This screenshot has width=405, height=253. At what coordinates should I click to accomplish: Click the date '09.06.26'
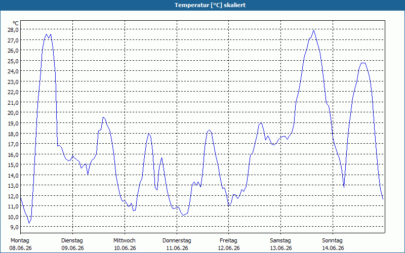click(72, 248)
